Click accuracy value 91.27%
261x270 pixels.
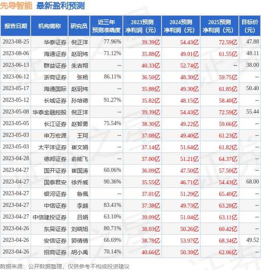112,100
